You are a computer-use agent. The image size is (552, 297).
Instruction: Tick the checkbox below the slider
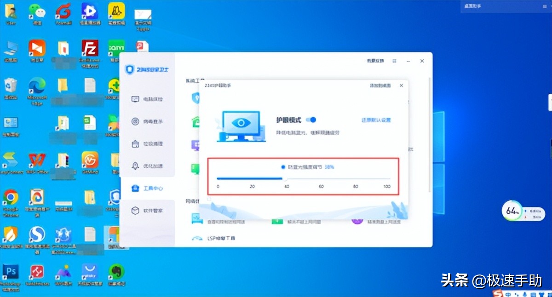tap(209, 200)
